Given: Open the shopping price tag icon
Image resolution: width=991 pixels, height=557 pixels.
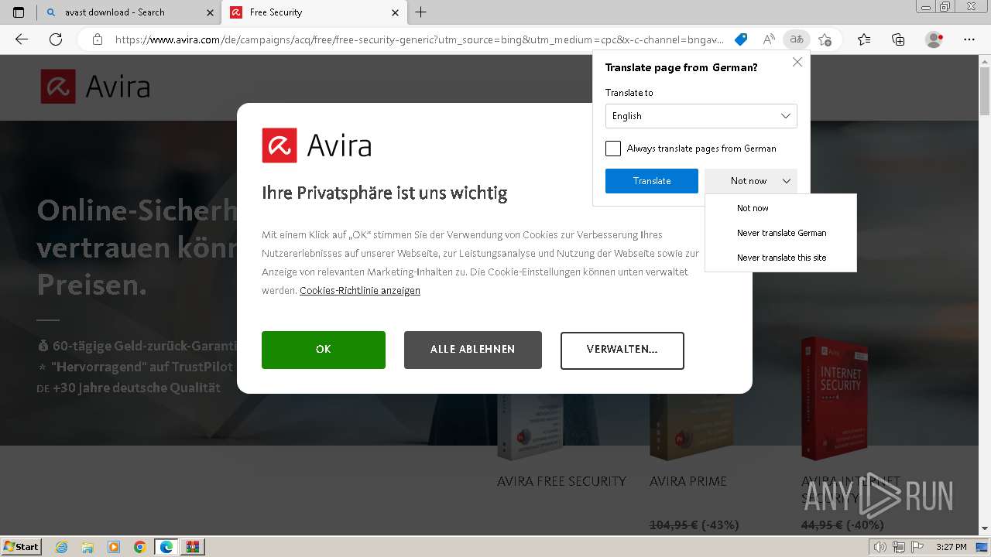Looking at the screenshot, I should pos(741,39).
